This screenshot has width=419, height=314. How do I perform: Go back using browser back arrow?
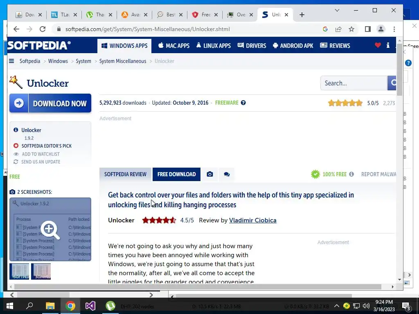(x=16, y=29)
